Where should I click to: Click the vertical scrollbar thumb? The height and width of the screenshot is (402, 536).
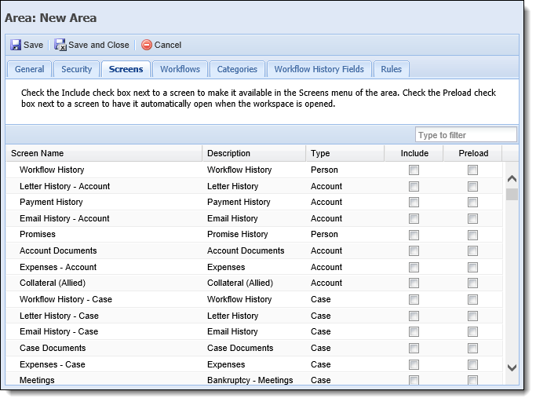[512, 194]
